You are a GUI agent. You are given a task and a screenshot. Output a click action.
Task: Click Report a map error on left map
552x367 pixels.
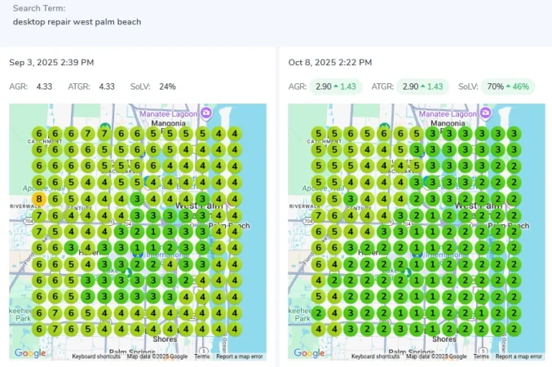click(240, 356)
